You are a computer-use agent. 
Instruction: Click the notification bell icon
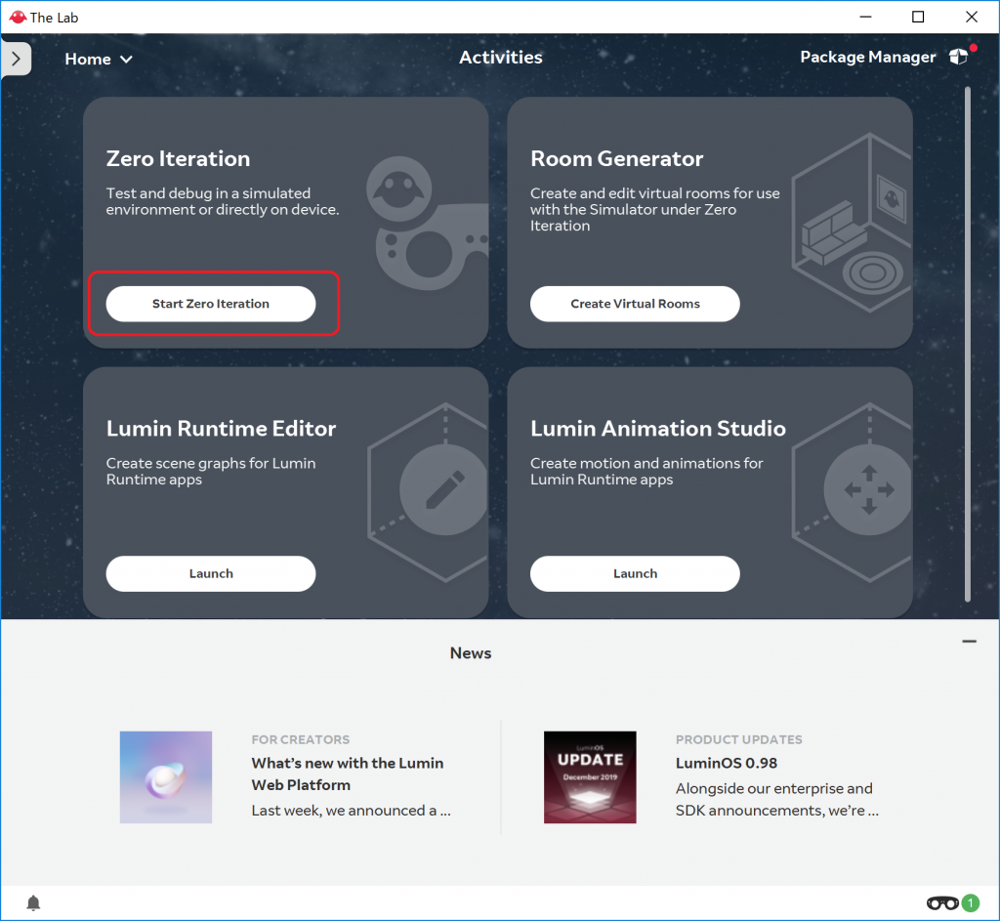[x=33, y=902]
